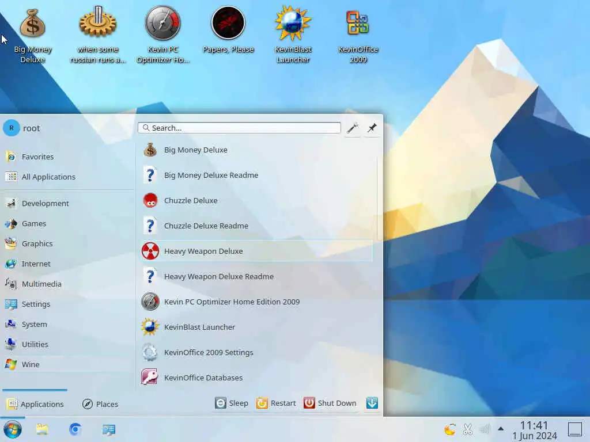Click the Shut Down button

(330, 403)
